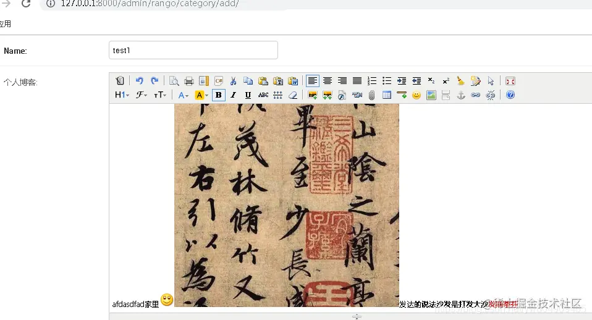This screenshot has height=320, width=592.
Task: Open the yellow highlight color picker
Action: pyautogui.click(x=201, y=95)
